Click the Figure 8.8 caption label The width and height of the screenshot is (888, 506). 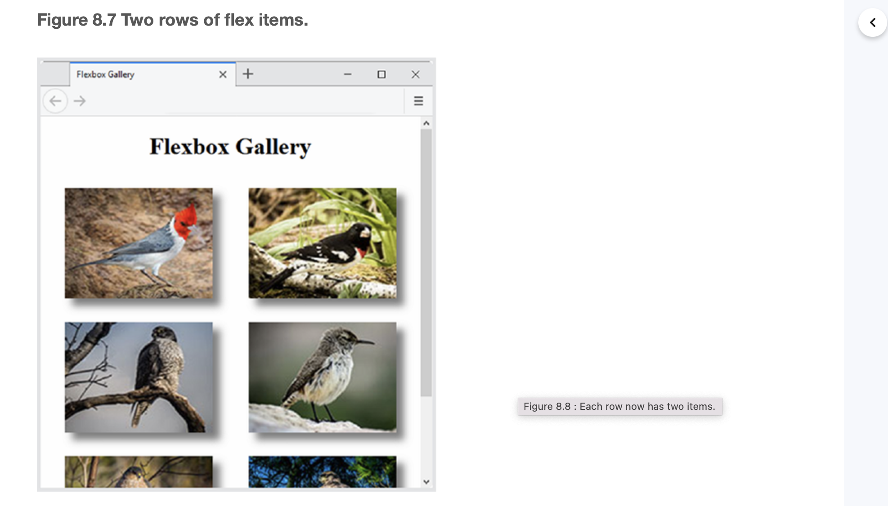pos(619,406)
